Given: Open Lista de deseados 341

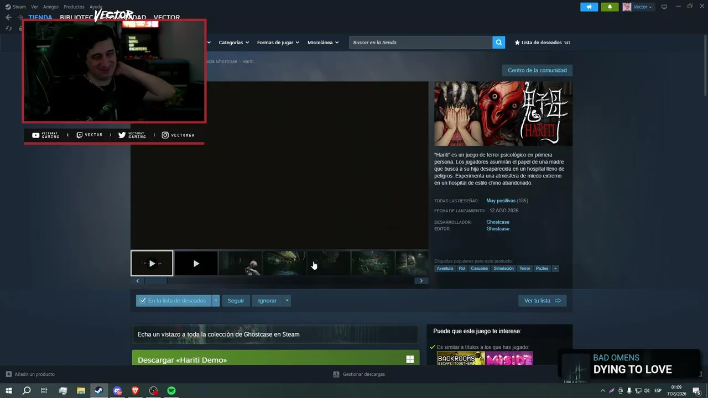Looking at the screenshot, I should [543, 43].
